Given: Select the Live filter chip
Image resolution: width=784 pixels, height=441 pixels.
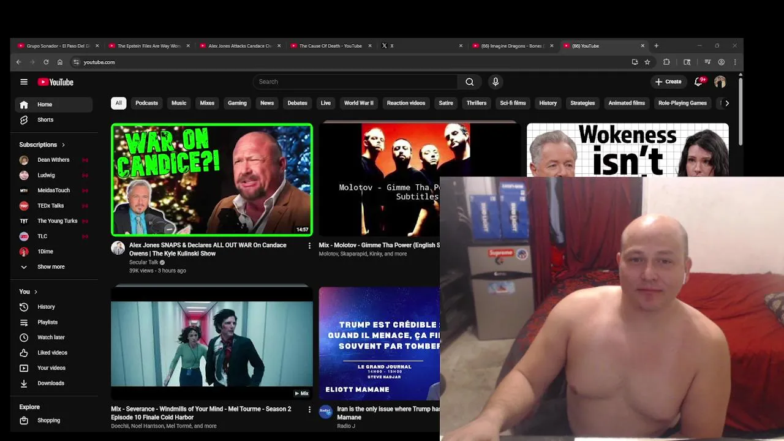Looking at the screenshot, I should (x=326, y=103).
